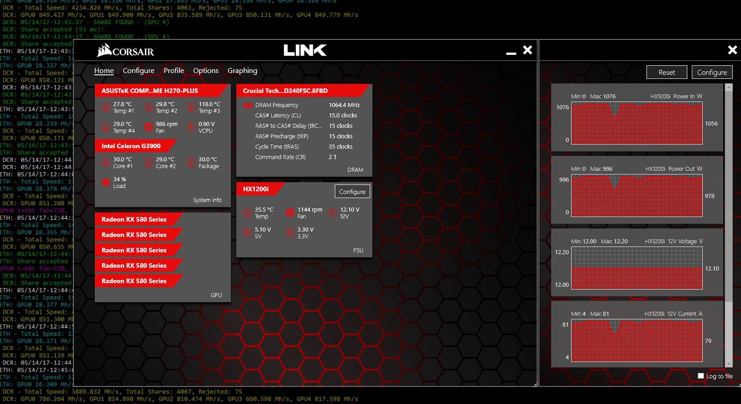Click the '2 T' command rate value
Viewport: 741px width, 404px height.
(333, 157)
